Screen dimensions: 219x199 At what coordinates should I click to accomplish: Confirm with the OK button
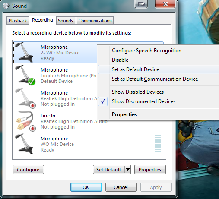[86, 187]
